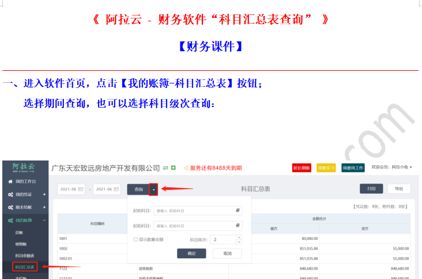Expand 我的凭证 with its plus sign
422x279 pixels.
click(x=44, y=194)
